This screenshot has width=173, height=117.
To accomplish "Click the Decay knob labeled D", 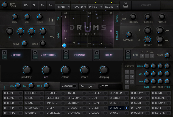I will coord(21,31).
